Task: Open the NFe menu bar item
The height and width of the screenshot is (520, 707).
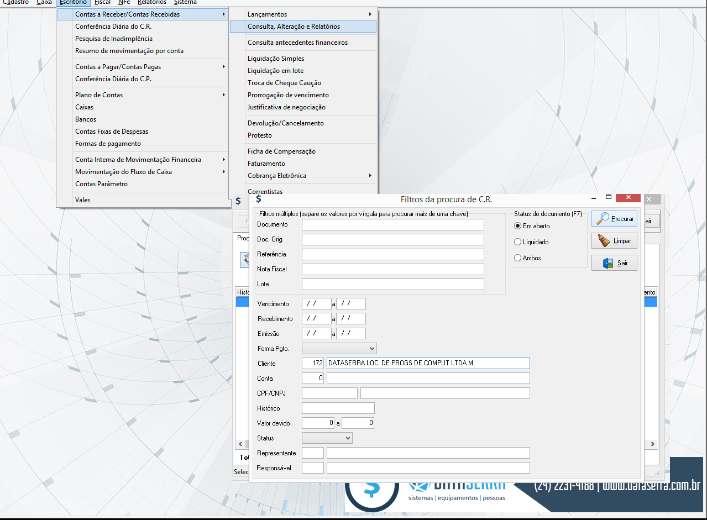Action: 124,3
